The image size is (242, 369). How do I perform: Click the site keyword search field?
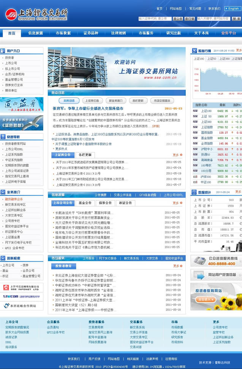(213, 19)
